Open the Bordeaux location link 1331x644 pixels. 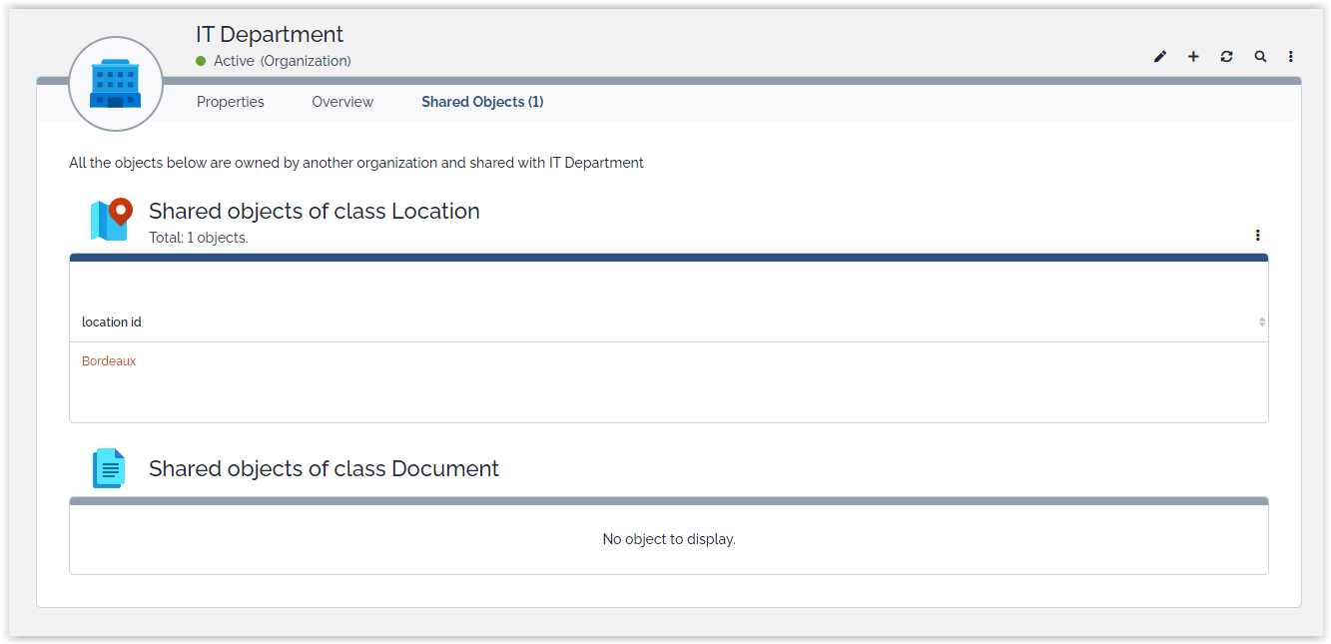point(109,361)
